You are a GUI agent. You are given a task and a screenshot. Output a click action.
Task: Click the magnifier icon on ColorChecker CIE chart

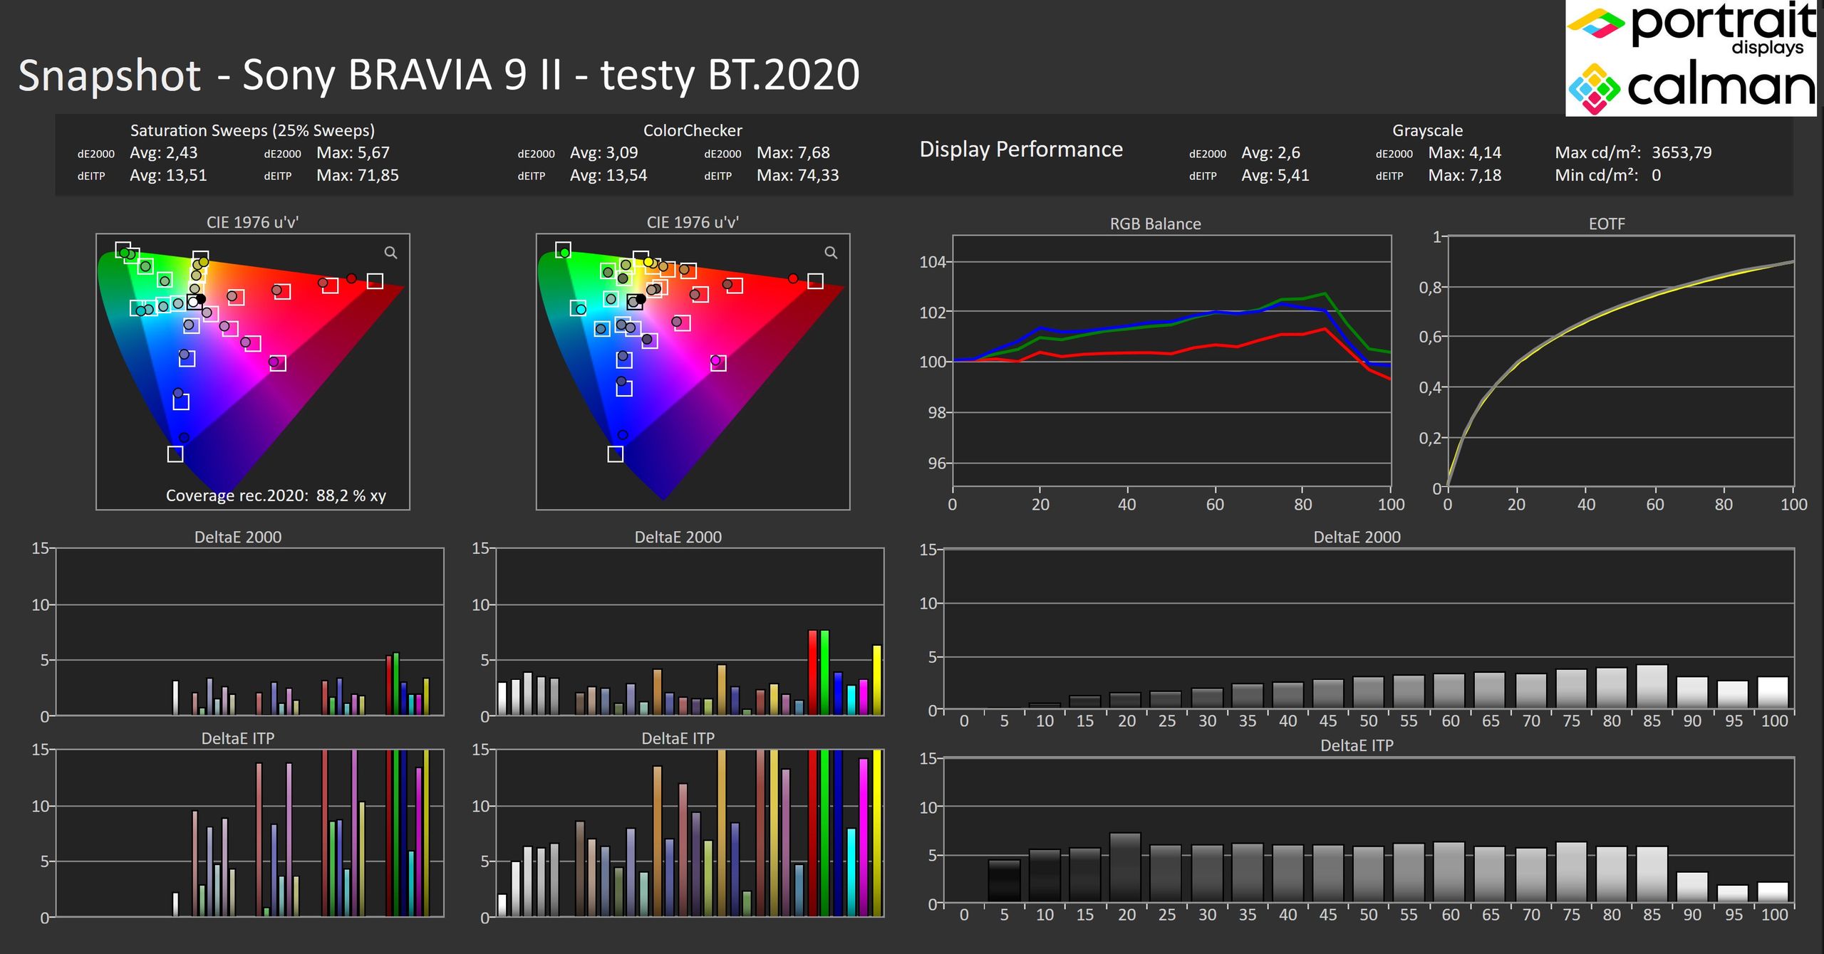click(831, 253)
